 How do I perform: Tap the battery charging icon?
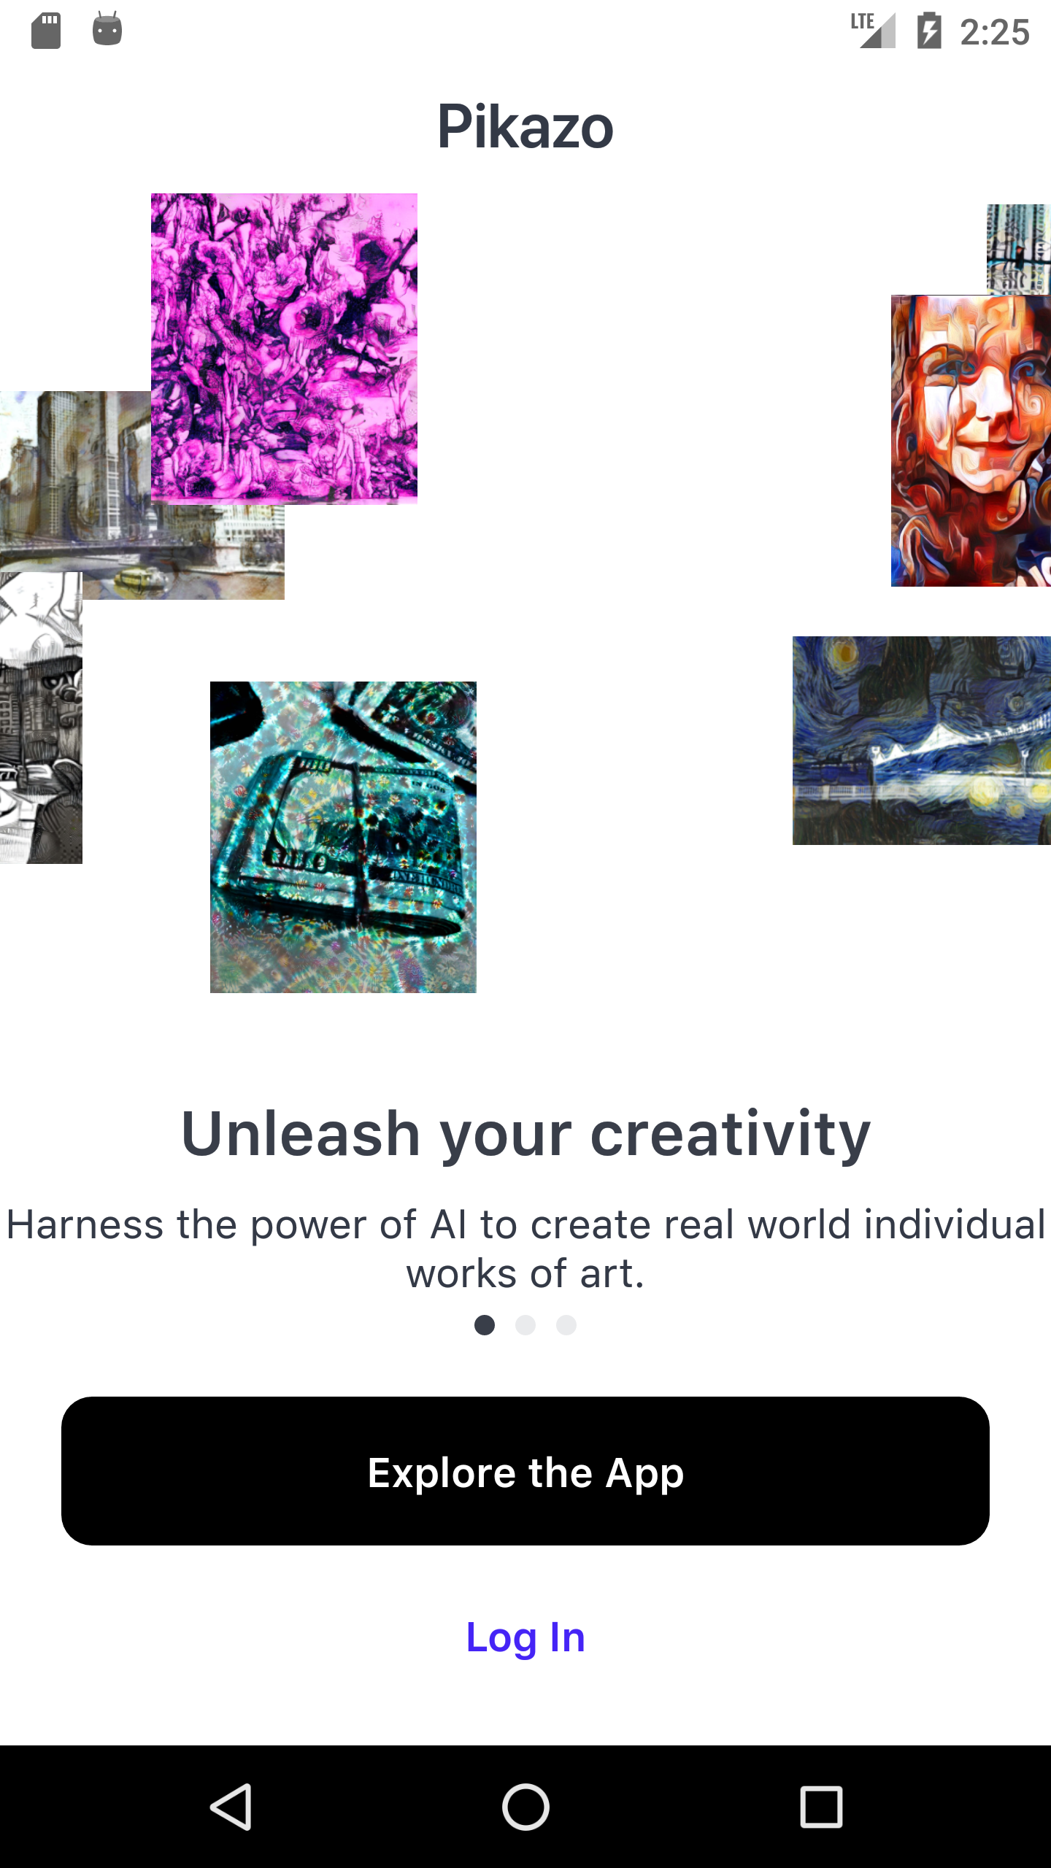(929, 31)
